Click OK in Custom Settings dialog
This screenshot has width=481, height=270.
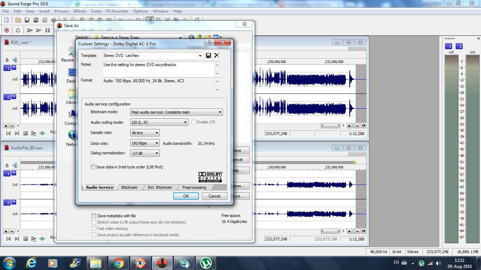point(186,196)
